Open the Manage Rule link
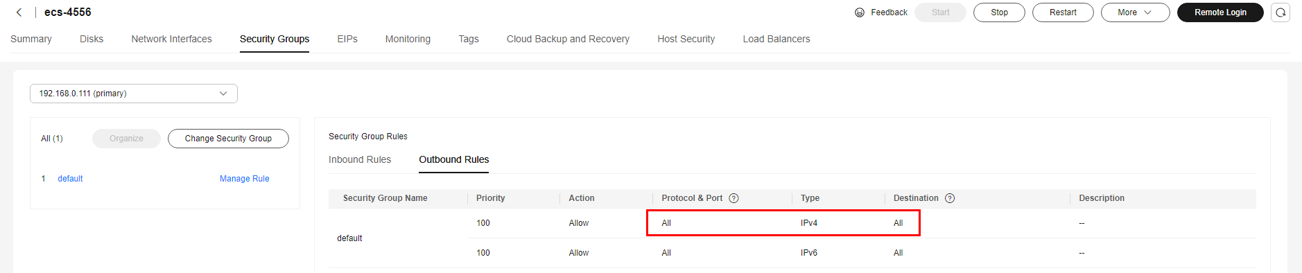The image size is (1302, 273). click(x=245, y=179)
